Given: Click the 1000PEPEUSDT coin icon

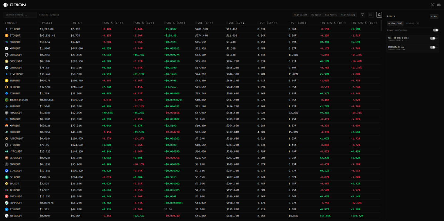Looking at the screenshot, I should tap(7, 100).
